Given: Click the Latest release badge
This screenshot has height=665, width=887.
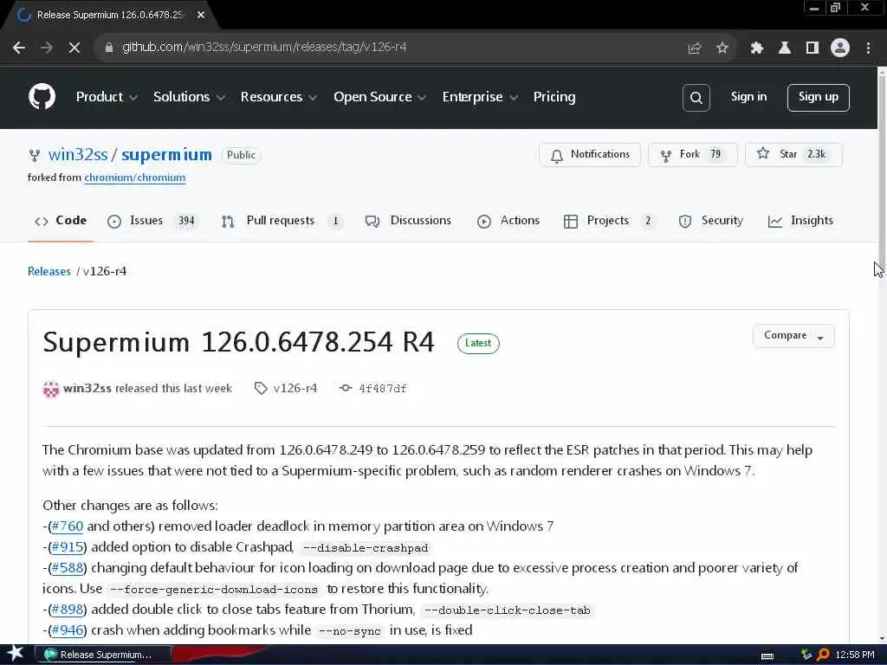Looking at the screenshot, I should (478, 343).
